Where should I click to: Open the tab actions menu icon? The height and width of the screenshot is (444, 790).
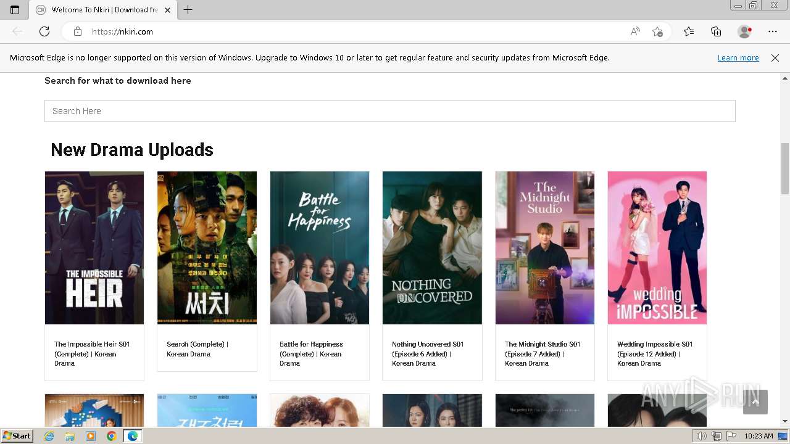point(15,10)
